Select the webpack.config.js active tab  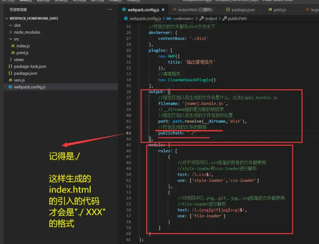coord(143,10)
